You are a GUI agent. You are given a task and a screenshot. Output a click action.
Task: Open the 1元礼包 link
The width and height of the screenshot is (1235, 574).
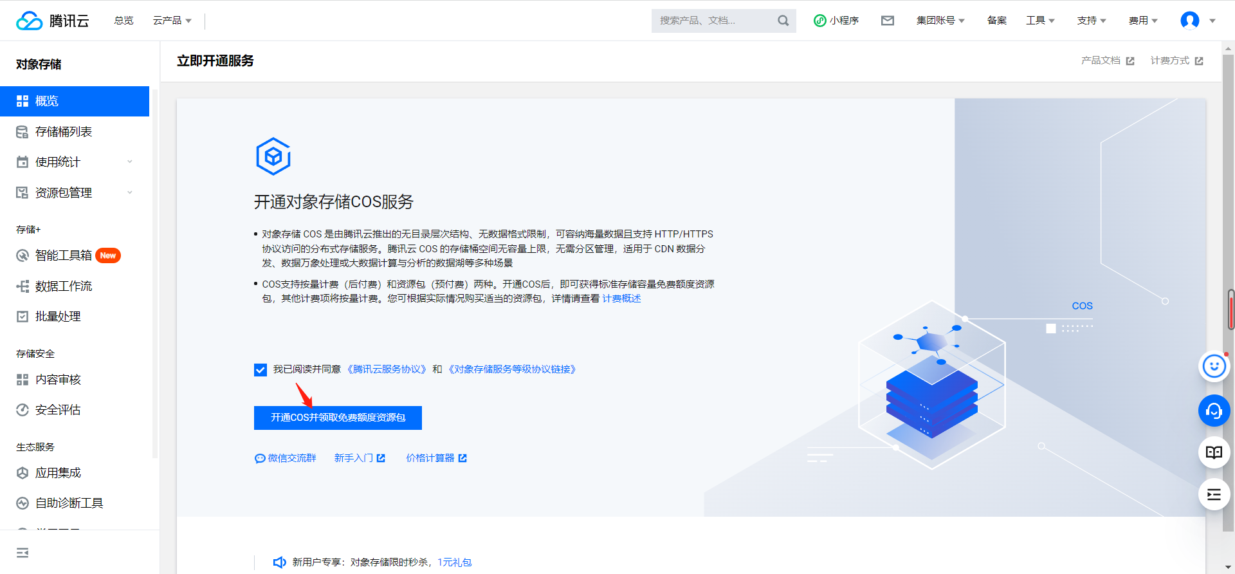tap(455, 562)
